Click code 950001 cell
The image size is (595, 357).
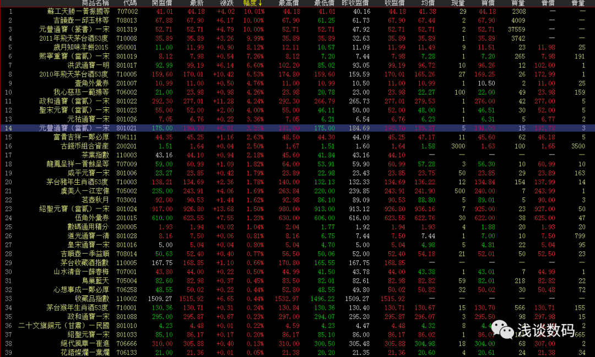pos(127,47)
